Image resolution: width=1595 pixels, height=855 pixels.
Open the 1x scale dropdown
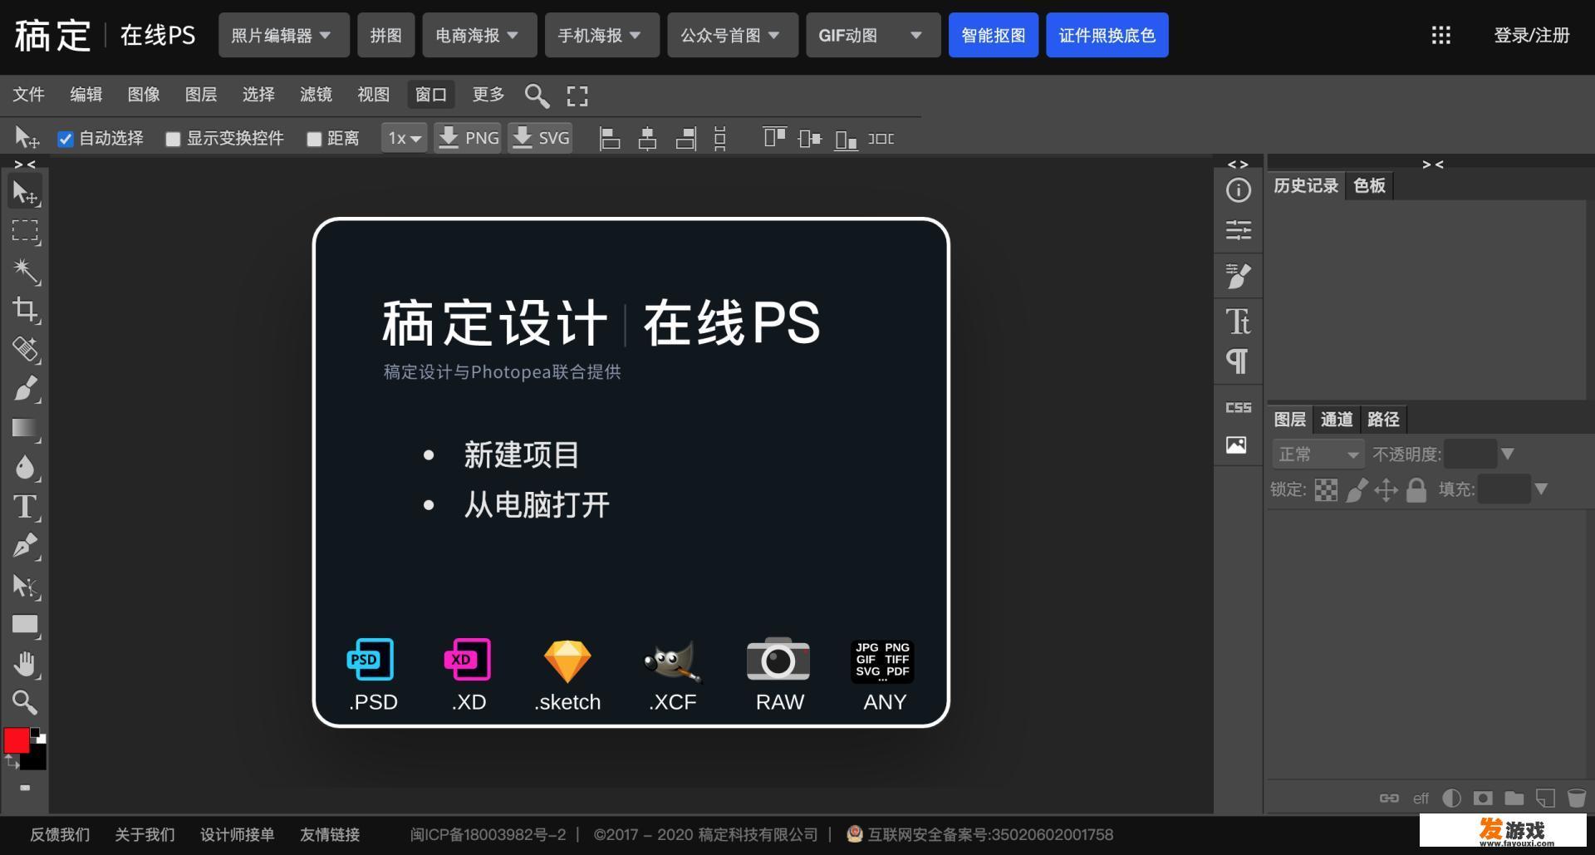coord(404,138)
